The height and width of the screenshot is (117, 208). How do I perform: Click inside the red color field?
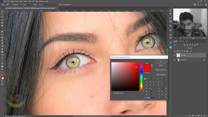(125, 77)
